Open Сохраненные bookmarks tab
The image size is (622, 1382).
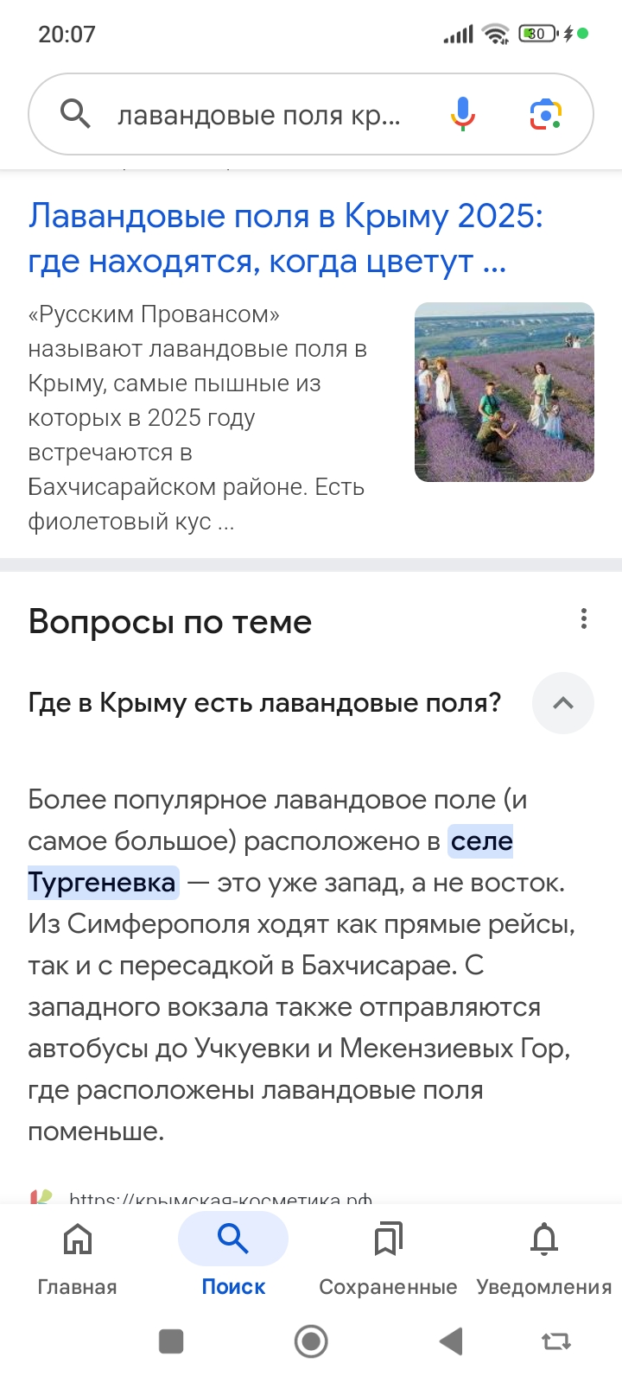(x=388, y=1240)
